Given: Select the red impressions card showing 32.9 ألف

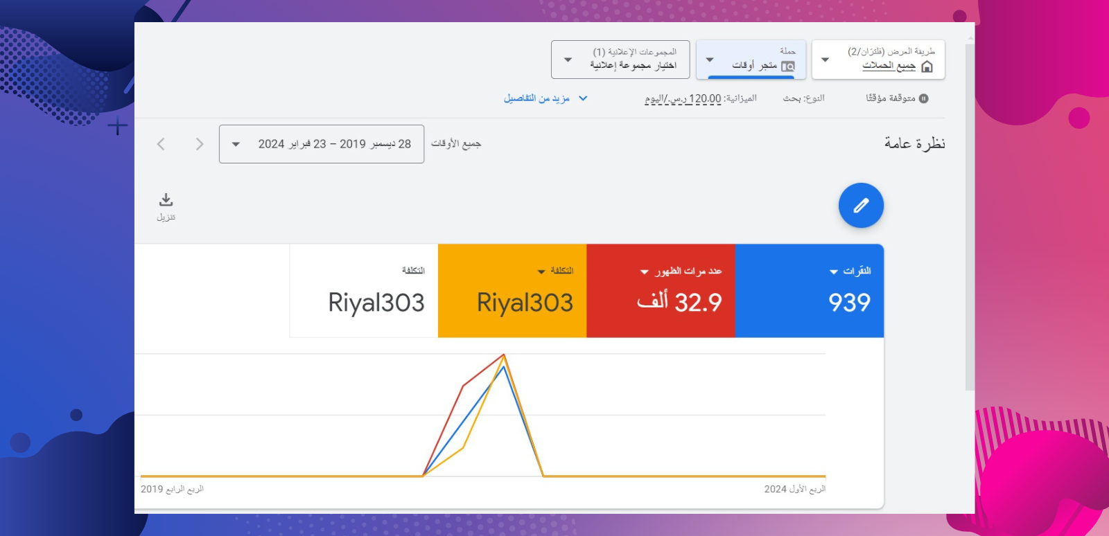Looking at the screenshot, I should [661, 291].
